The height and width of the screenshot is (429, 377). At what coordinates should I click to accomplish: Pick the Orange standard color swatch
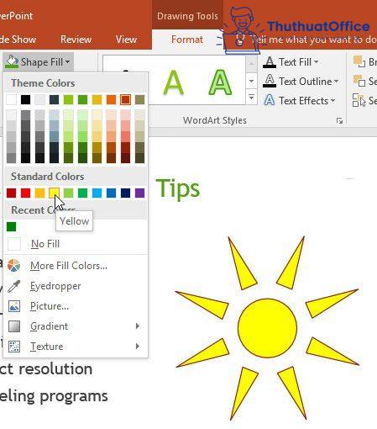click(39, 193)
